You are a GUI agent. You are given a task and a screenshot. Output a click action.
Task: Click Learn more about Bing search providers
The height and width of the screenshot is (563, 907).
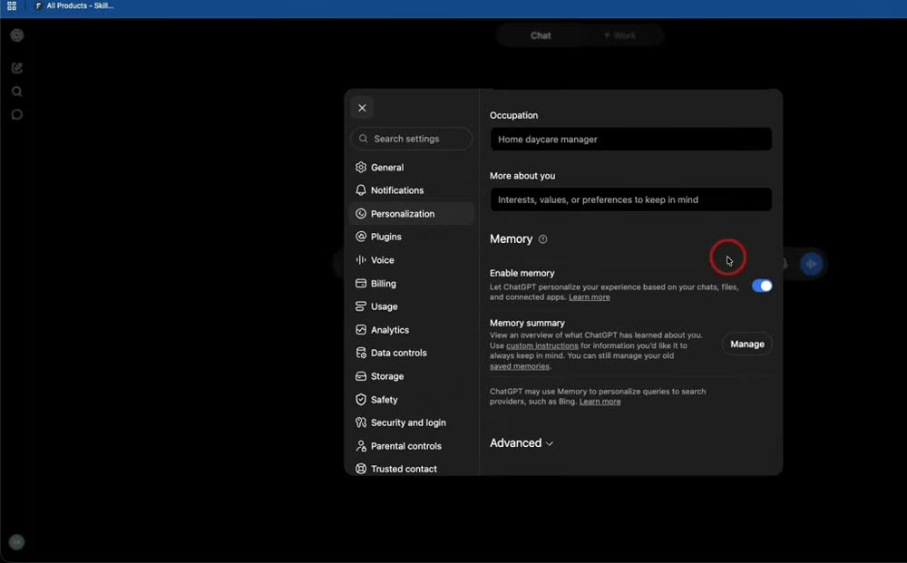[600, 402]
